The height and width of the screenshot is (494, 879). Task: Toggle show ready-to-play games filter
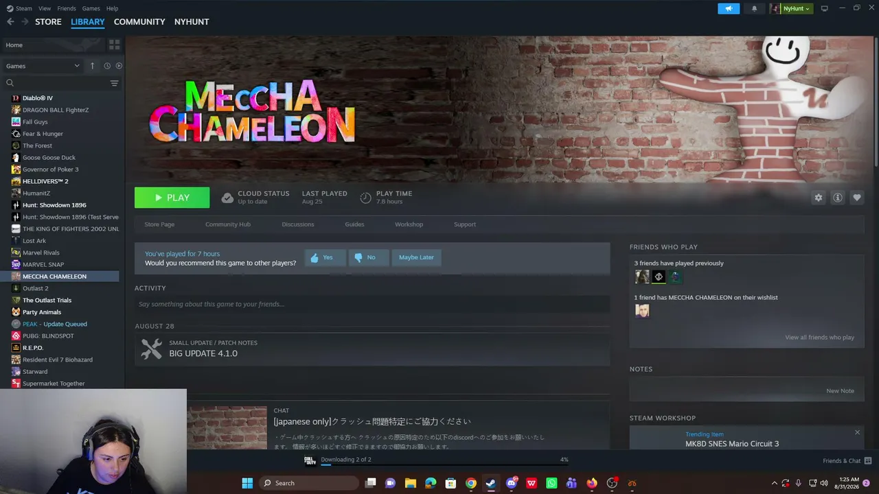click(x=119, y=66)
